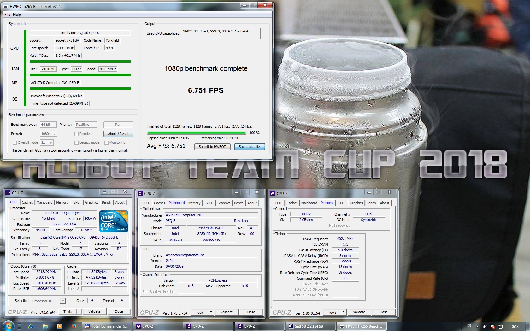
Task: Toggle the Pmode checkbox
Action: 76,134
